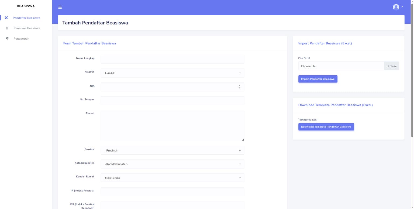This screenshot has height=209, width=414.
Task: Click the Pengaturan gear icon
Action: tap(7, 38)
